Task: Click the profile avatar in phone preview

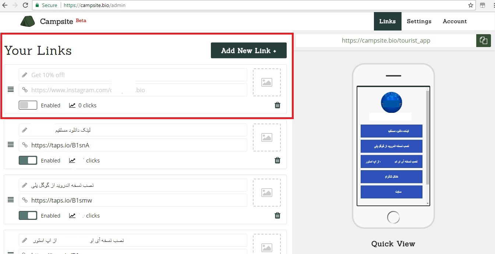Action: click(x=392, y=102)
